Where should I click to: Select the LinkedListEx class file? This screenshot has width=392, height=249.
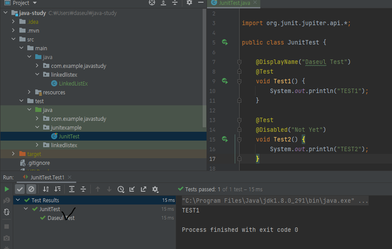[x=70, y=83]
